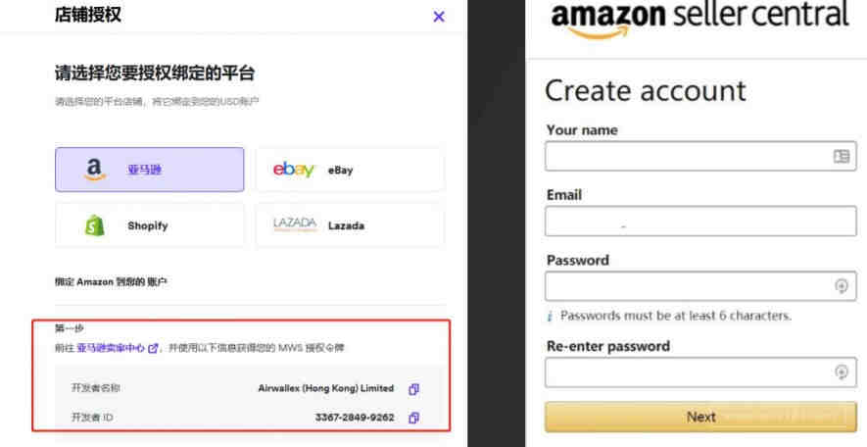Click the Shopify bag logo
This screenshot has height=447, width=867.
[x=95, y=225]
